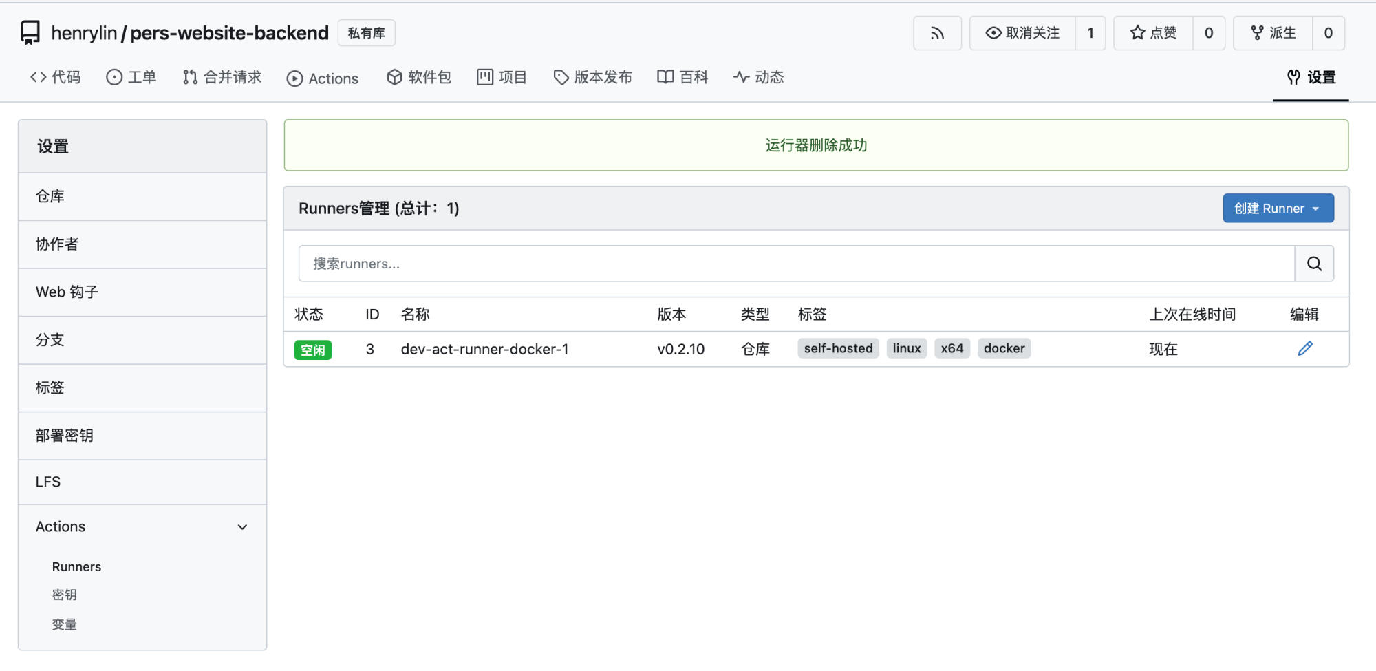
Task: Open the 百科 wiki tab
Action: (x=682, y=77)
